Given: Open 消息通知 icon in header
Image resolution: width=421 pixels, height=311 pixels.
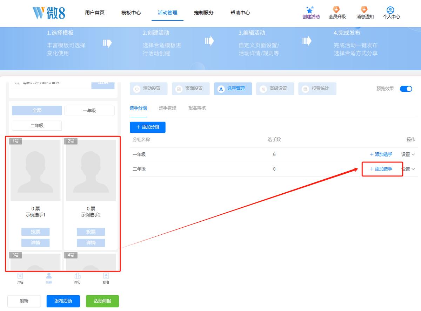Looking at the screenshot, I should click(x=365, y=9).
